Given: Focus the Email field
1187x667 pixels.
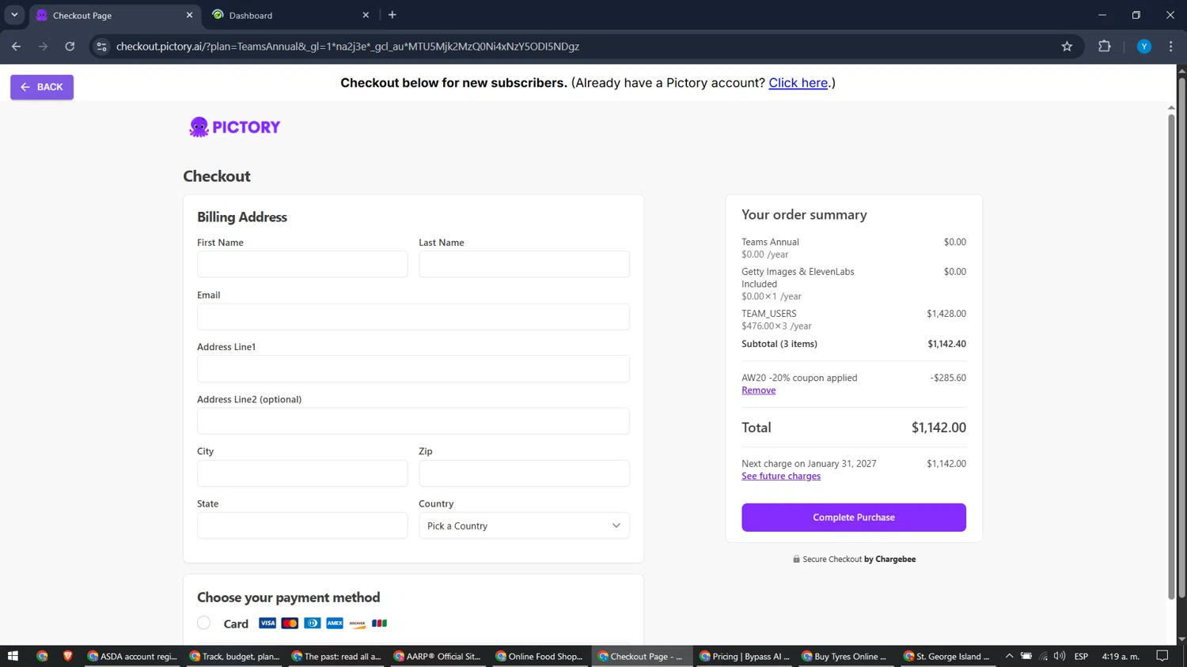Looking at the screenshot, I should coord(413,316).
